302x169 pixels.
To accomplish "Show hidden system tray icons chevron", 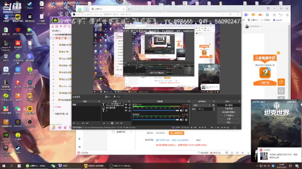I will click(x=257, y=166).
